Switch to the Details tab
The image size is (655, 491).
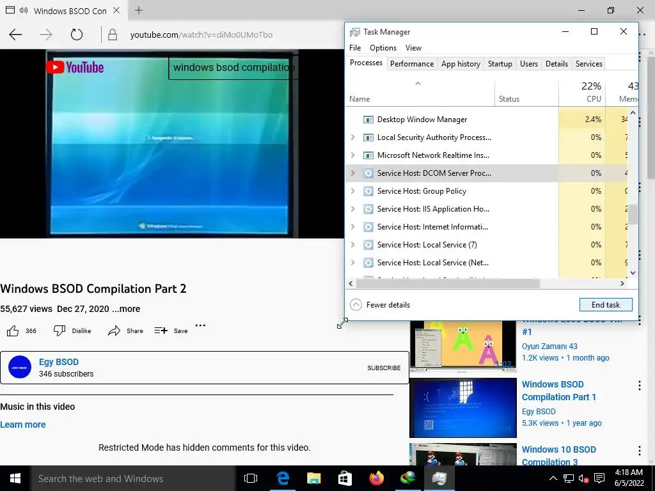[x=557, y=64]
